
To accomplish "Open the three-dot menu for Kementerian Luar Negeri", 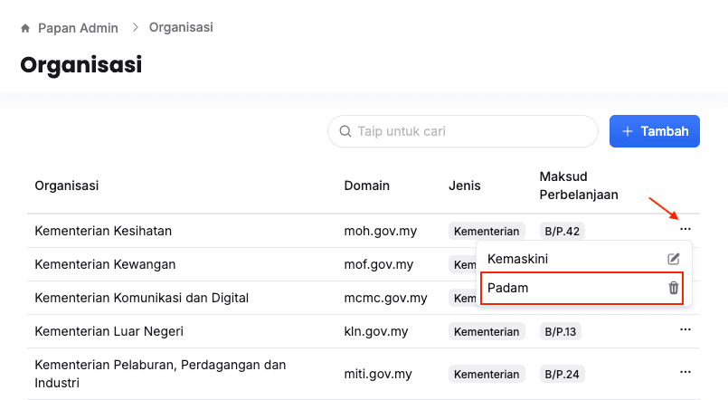I will [x=685, y=331].
